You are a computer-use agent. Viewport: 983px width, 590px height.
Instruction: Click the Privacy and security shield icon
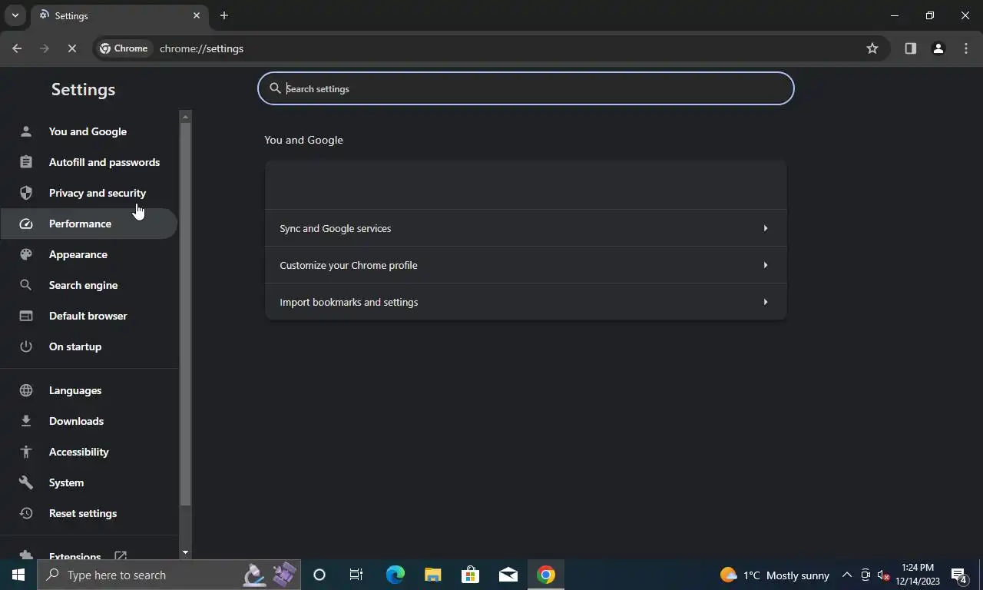point(26,193)
